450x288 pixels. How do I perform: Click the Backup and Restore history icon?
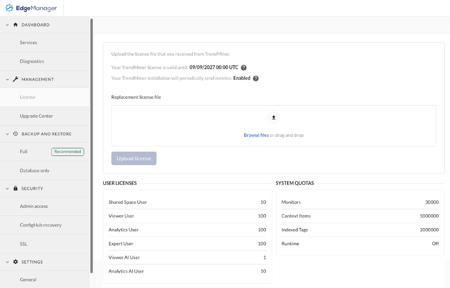click(x=15, y=134)
